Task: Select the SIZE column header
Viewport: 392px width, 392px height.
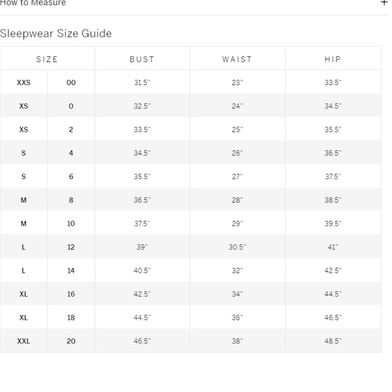Action: point(47,59)
